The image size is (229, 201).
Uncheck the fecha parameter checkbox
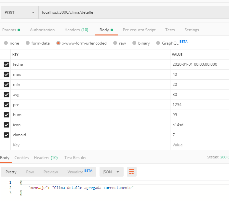pyautogui.click(x=7, y=64)
